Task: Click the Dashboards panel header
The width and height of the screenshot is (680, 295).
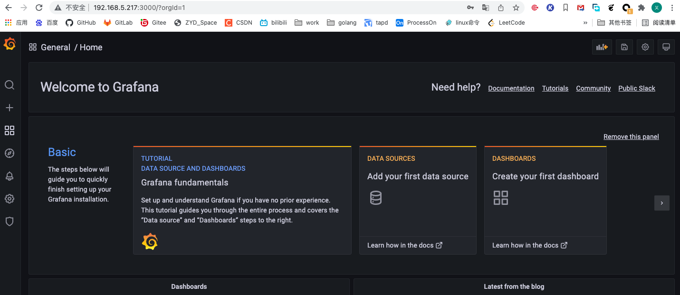Action: point(189,286)
